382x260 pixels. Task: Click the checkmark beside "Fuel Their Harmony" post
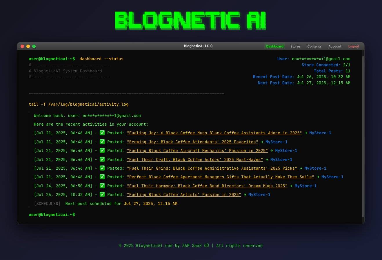(102, 186)
